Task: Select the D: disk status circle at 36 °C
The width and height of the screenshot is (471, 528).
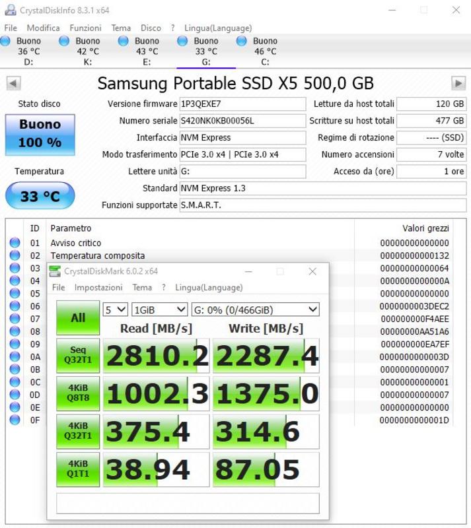Action: tap(5, 41)
